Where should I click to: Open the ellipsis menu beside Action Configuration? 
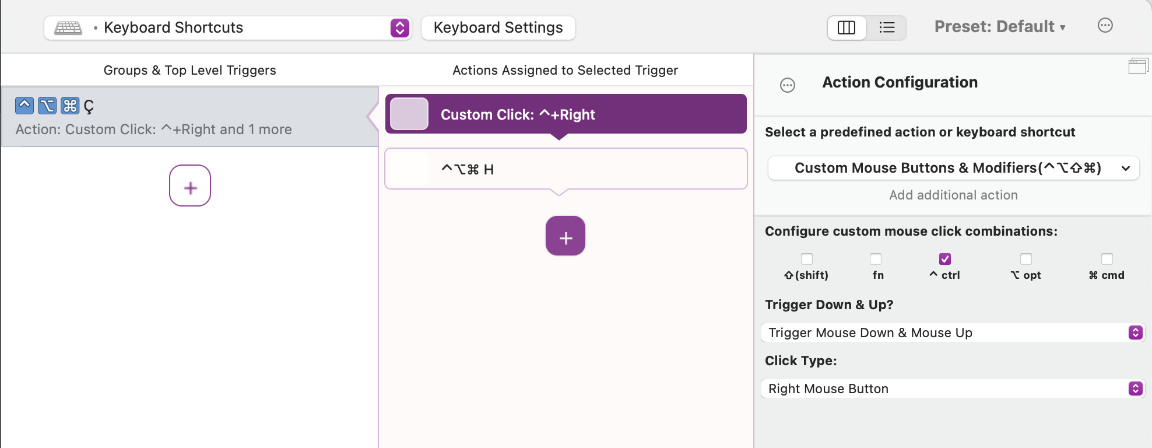point(788,86)
